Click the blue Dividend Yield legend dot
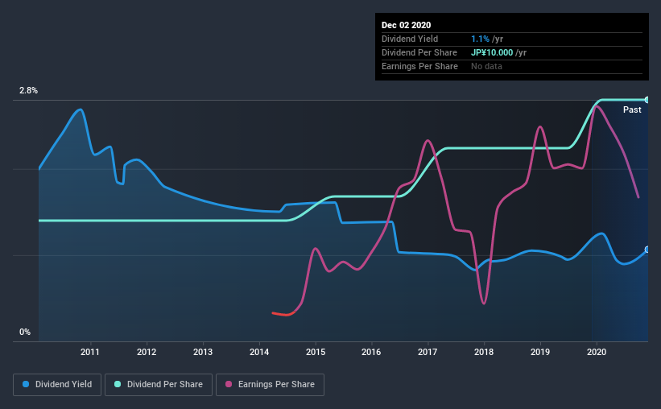661x409 pixels. (27, 385)
